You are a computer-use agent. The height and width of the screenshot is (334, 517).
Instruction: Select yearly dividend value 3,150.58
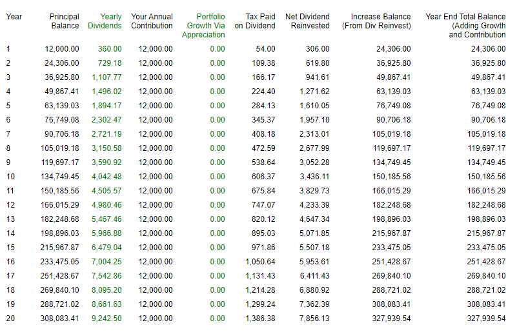[106, 148]
